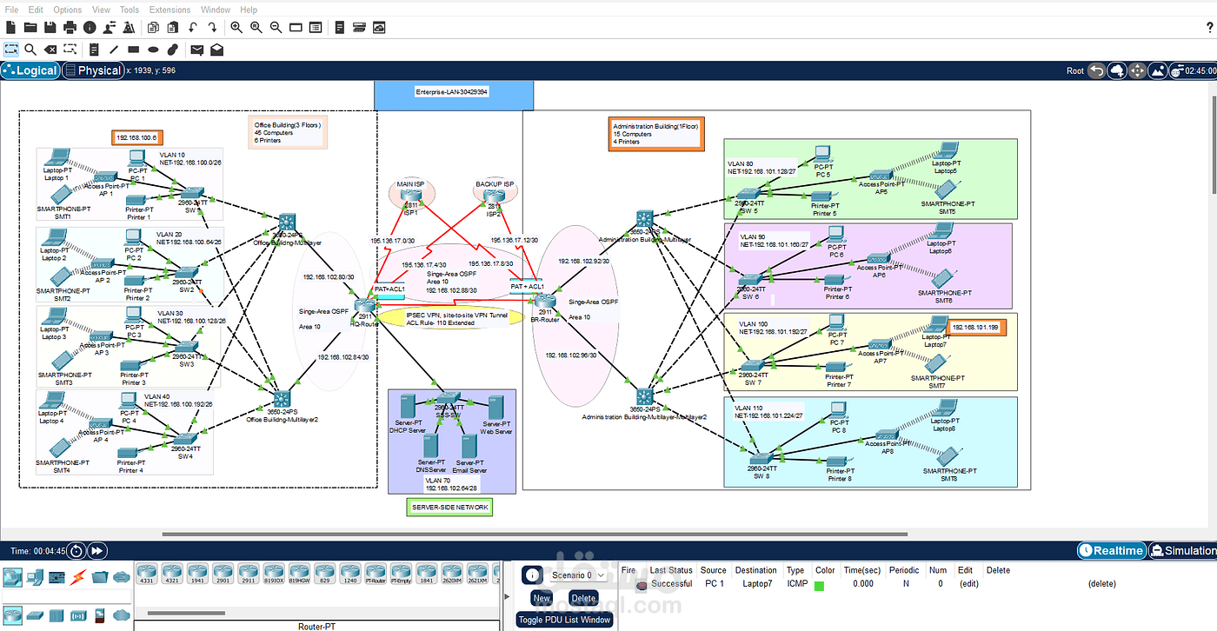Click the Delete scenario button
The height and width of the screenshot is (631, 1217).
(583, 598)
